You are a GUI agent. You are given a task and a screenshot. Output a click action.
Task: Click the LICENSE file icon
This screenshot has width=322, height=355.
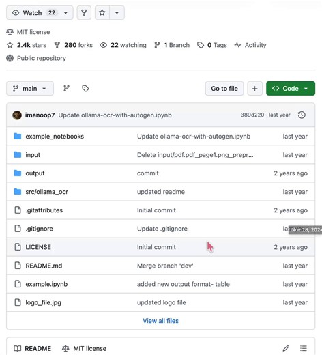point(18,247)
